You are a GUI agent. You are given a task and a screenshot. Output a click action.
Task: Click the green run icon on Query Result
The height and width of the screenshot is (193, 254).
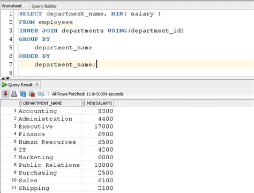coord(4,85)
